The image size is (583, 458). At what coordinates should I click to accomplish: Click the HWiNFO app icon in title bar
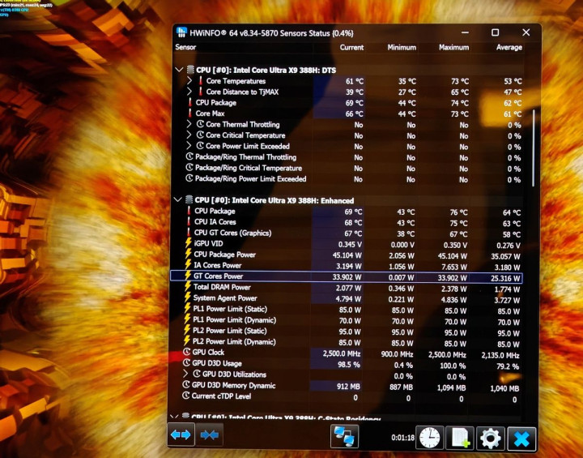[181, 32]
